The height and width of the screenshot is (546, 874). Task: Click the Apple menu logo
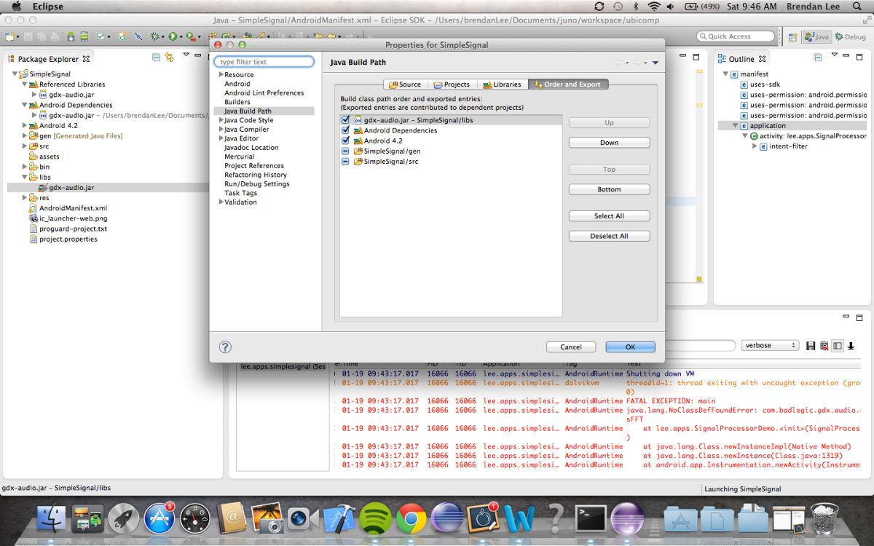coord(15,7)
